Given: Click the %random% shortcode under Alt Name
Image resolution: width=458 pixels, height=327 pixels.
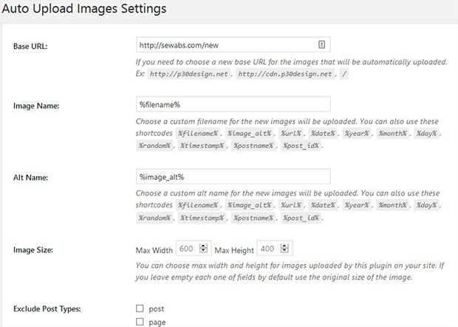Looking at the screenshot, I should [x=154, y=218].
